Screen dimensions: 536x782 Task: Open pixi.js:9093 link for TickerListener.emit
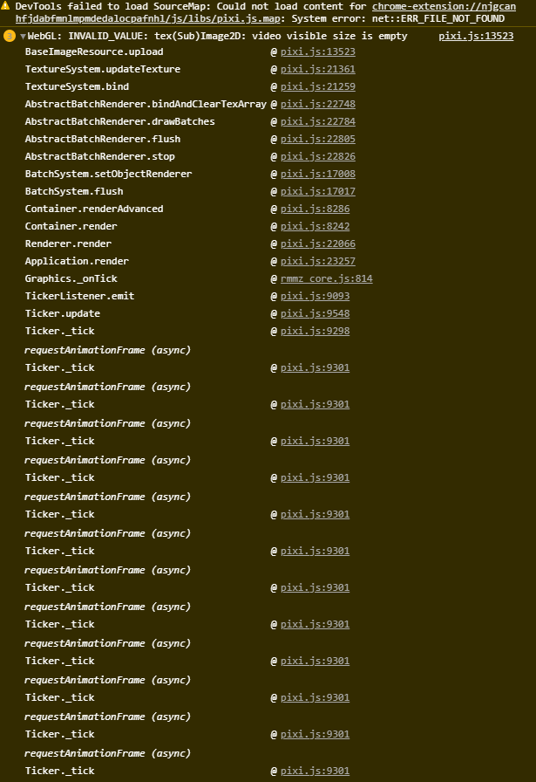click(315, 296)
